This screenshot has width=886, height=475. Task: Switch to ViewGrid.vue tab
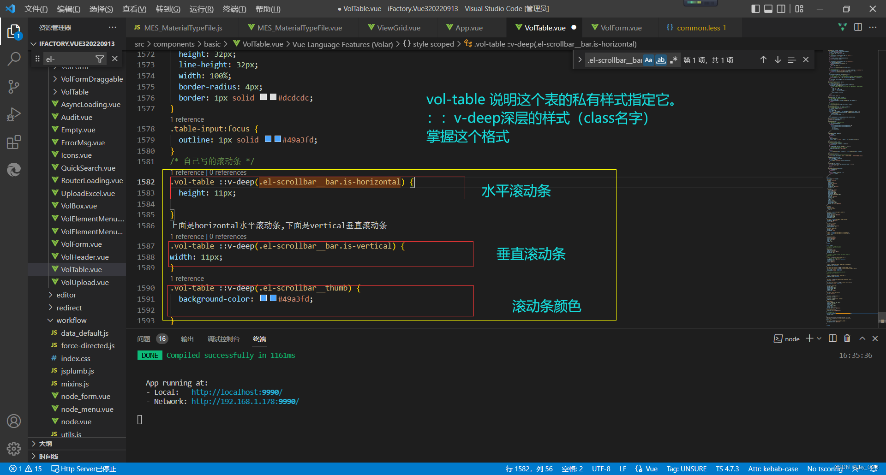[399, 28]
